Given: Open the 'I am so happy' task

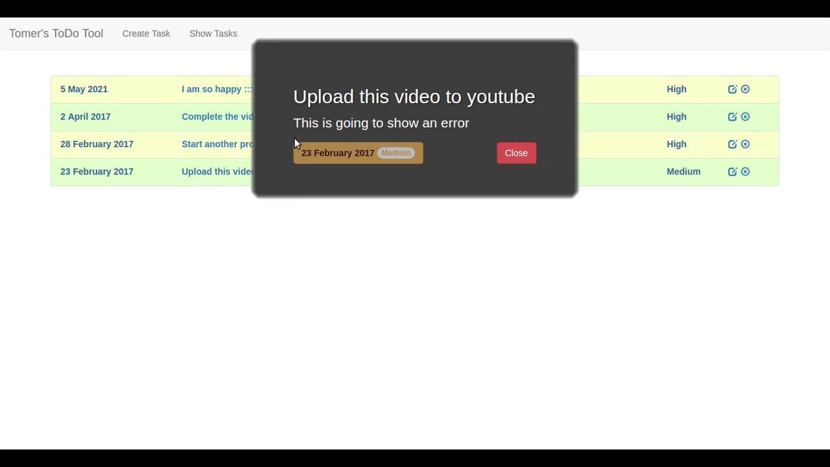Looking at the screenshot, I should click(217, 90).
